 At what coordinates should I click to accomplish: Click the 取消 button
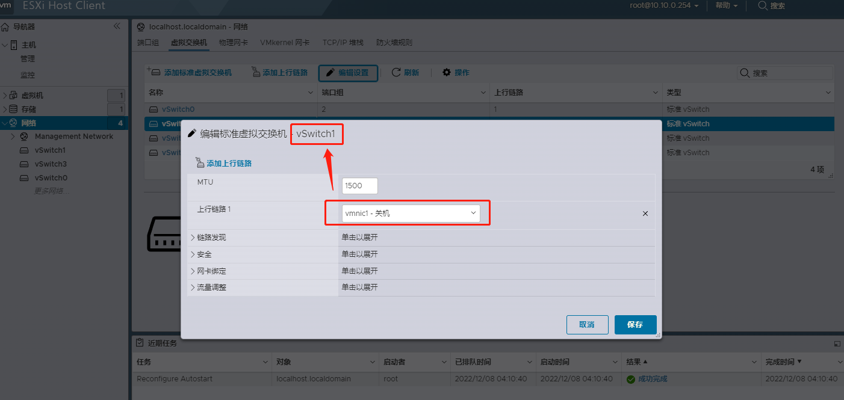[587, 325]
